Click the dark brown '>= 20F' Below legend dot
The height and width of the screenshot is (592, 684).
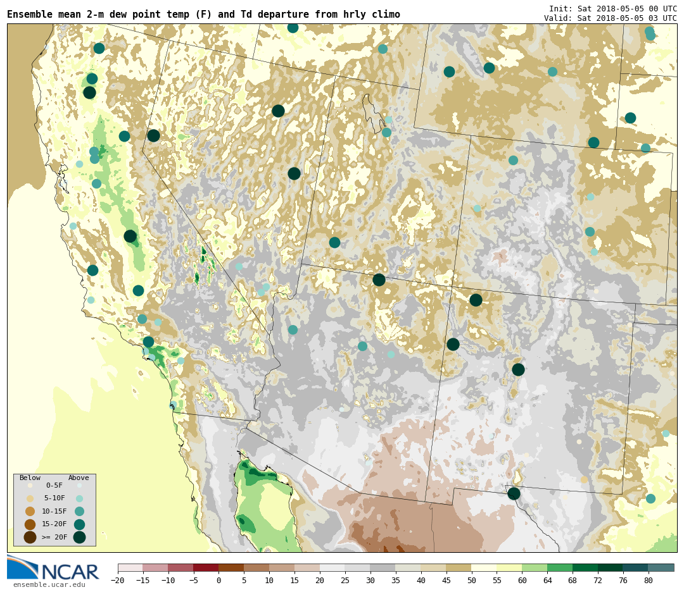[30, 538]
